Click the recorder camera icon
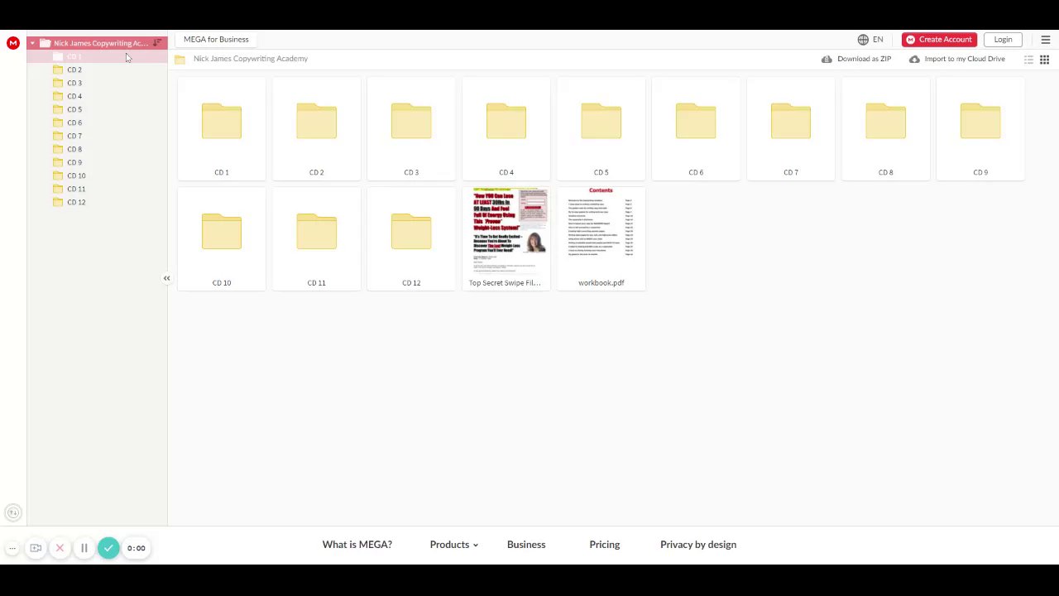The height and width of the screenshot is (596, 1059). click(36, 548)
